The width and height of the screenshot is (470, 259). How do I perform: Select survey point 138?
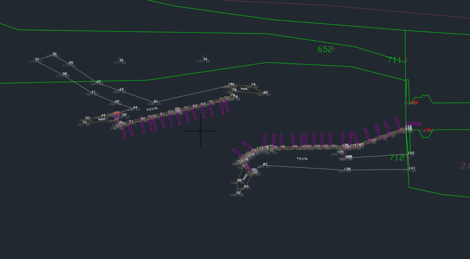point(347,169)
